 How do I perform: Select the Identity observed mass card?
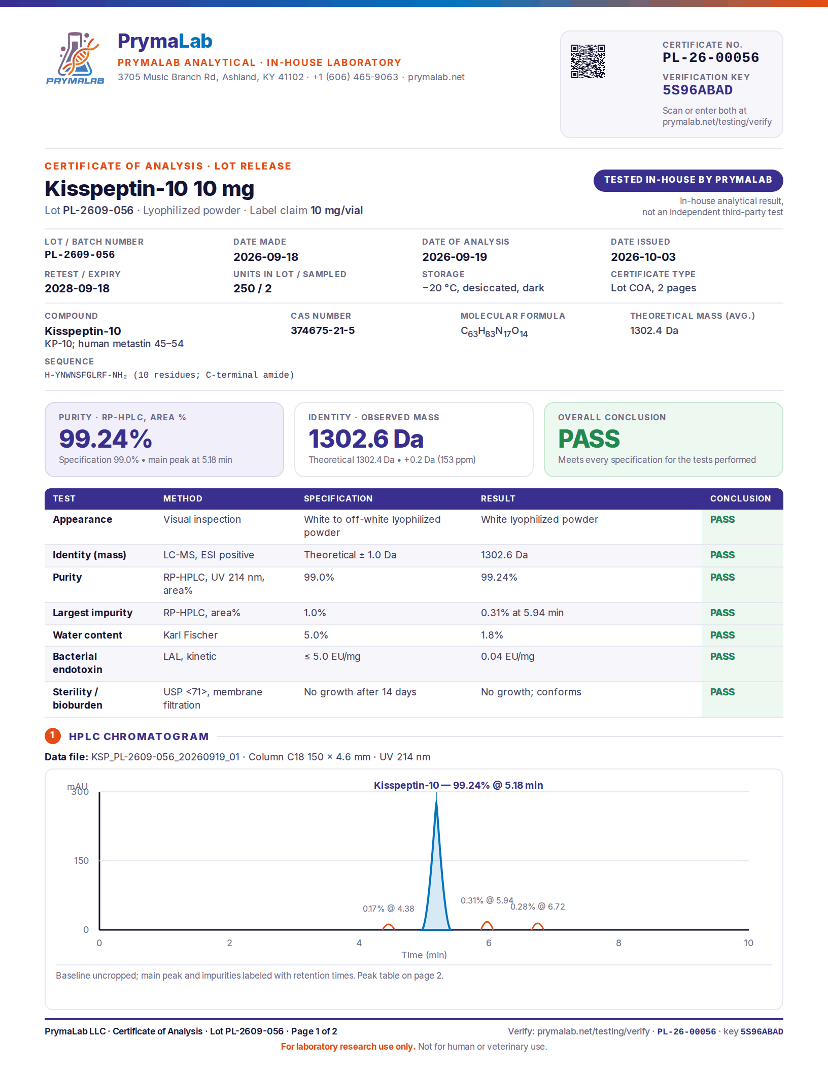(x=414, y=440)
